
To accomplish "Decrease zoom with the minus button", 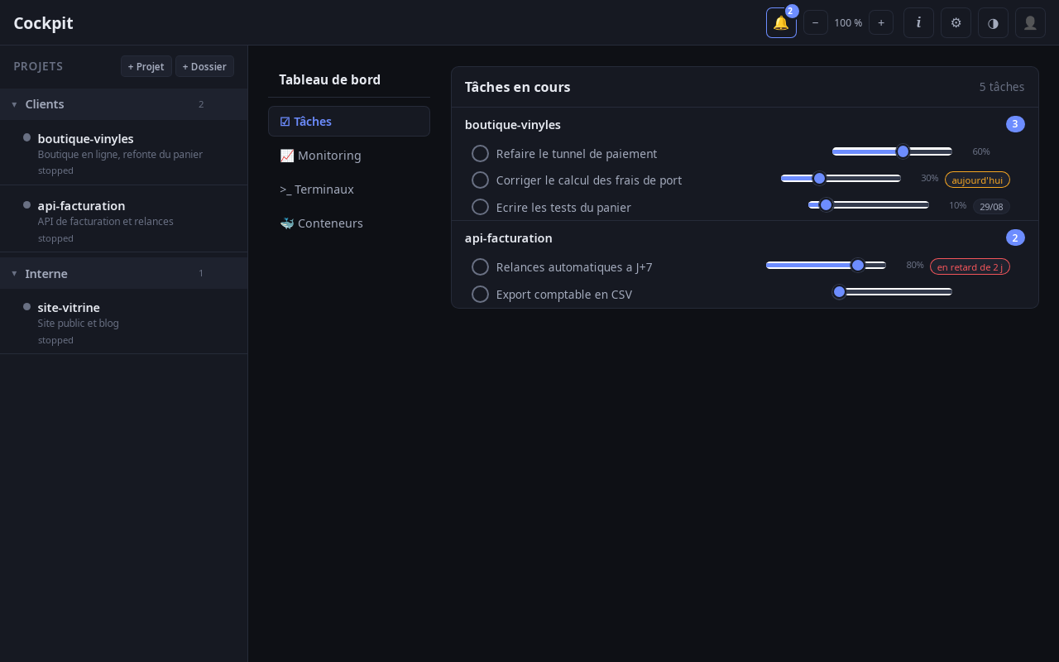I will click(816, 23).
